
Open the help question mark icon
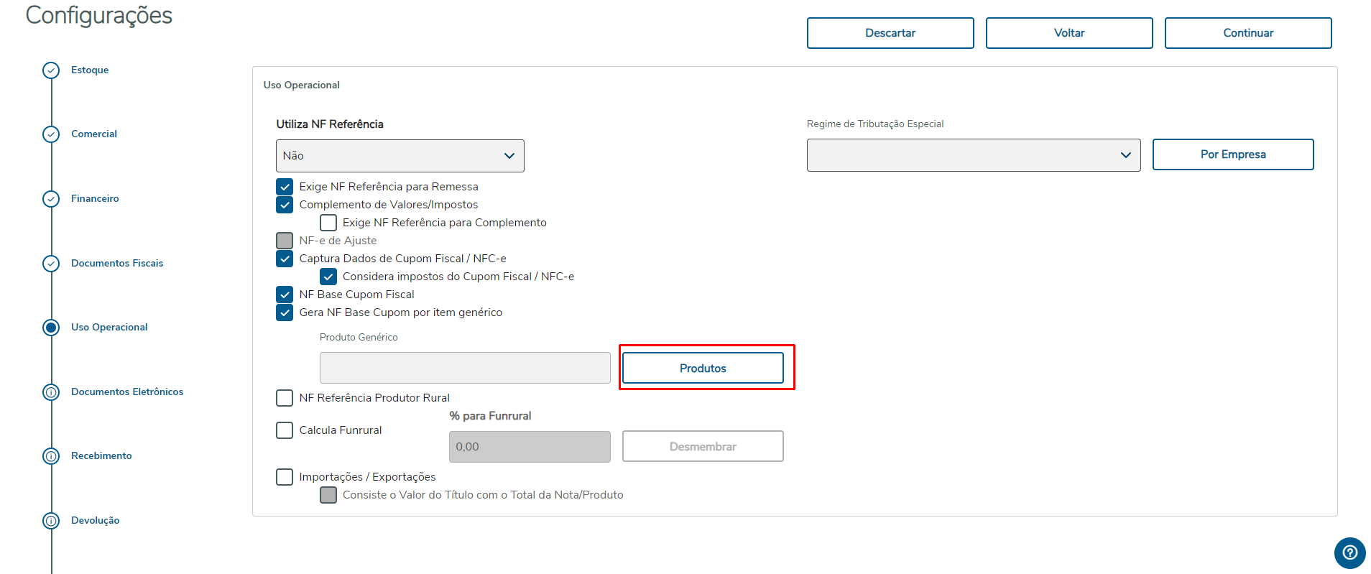click(1349, 552)
